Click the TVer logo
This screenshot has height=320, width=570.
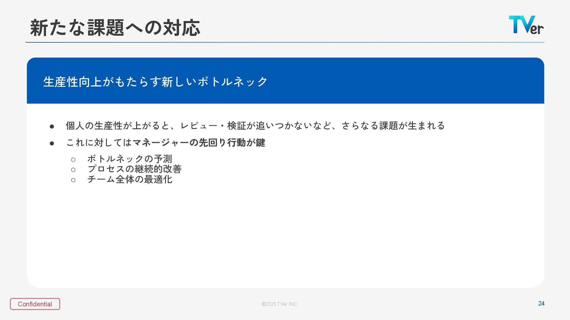[x=526, y=25]
